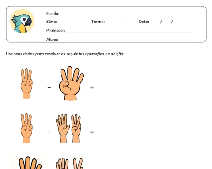The image size is (212, 169).
Task: Click the two-finger peace hand at bottom
Action: [78, 164]
